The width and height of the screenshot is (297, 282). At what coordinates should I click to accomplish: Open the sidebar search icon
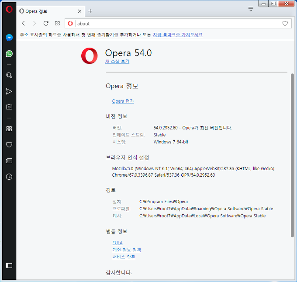click(9, 75)
